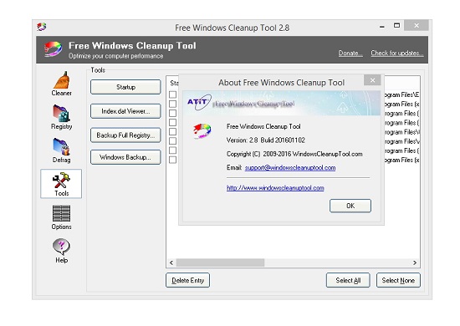The width and height of the screenshot is (460, 326).
Task: Click the app logo inside About dialog
Action: tap(202, 130)
